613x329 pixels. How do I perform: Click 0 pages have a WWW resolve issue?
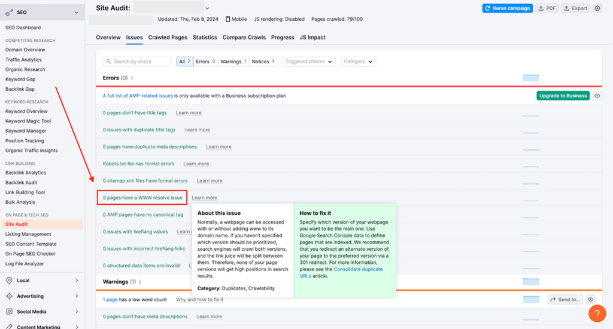142,198
